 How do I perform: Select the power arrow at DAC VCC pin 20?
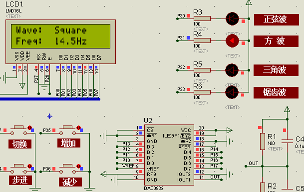click(x=229, y=130)
